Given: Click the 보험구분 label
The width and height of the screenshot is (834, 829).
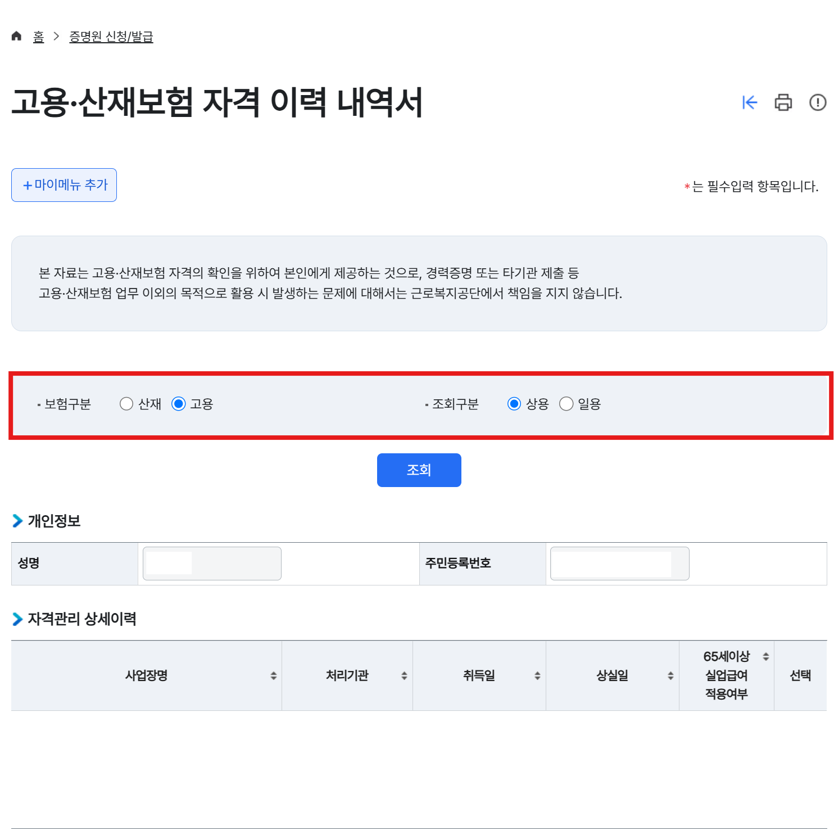Looking at the screenshot, I should (x=67, y=404).
